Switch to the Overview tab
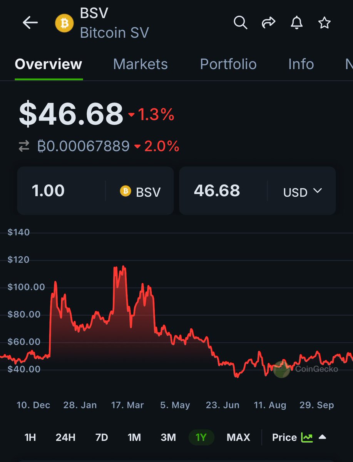Image resolution: width=353 pixels, height=462 pixels. (x=49, y=64)
